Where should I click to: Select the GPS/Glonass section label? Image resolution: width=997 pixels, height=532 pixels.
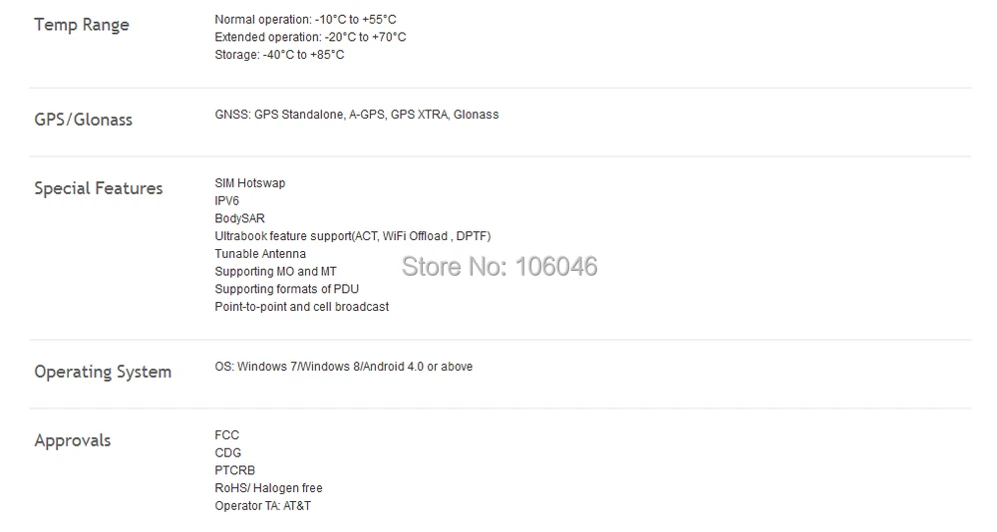[84, 120]
